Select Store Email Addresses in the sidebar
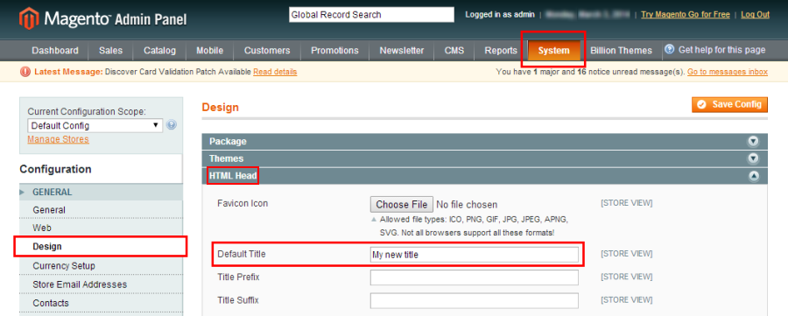This screenshot has height=316, width=788. point(101,284)
